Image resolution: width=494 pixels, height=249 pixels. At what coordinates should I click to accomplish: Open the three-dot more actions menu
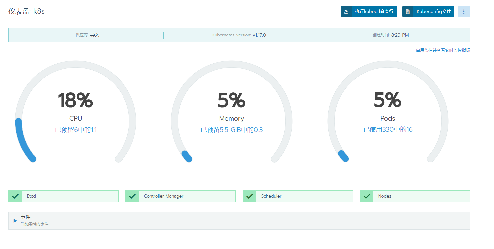point(464,11)
